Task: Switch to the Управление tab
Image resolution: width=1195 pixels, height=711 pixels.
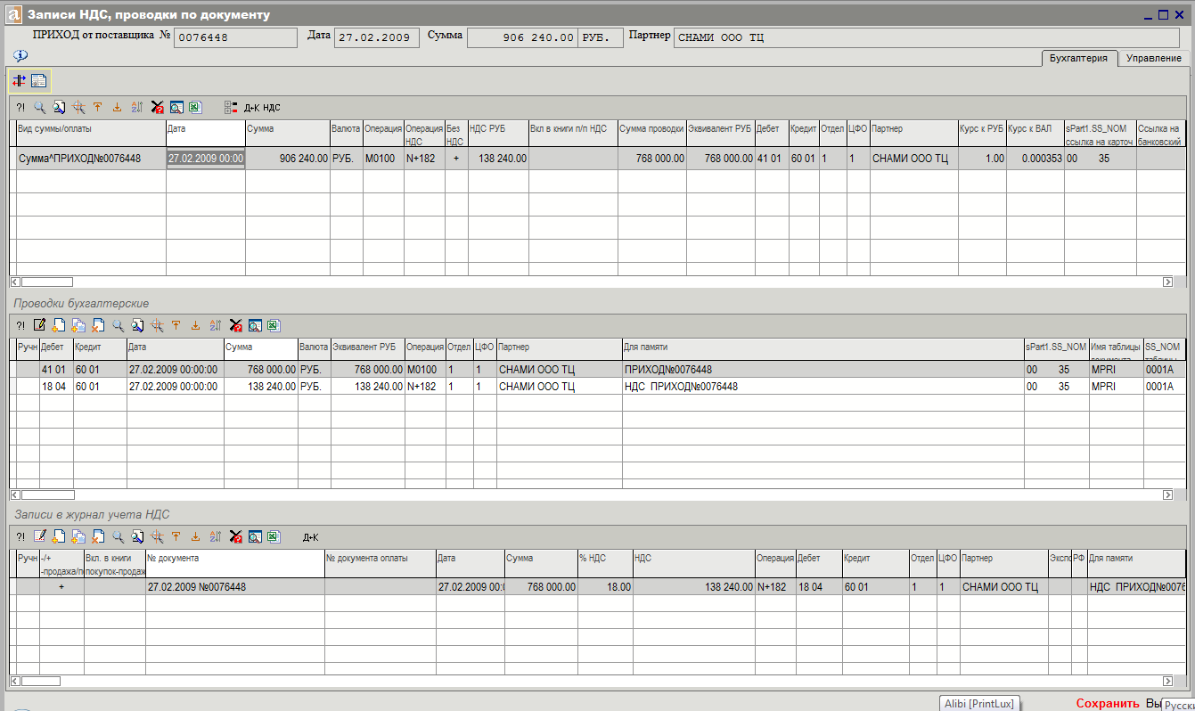Action: coord(1153,58)
